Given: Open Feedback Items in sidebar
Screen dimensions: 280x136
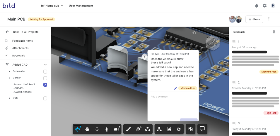Looking at the screenshot, I should 23,41.
